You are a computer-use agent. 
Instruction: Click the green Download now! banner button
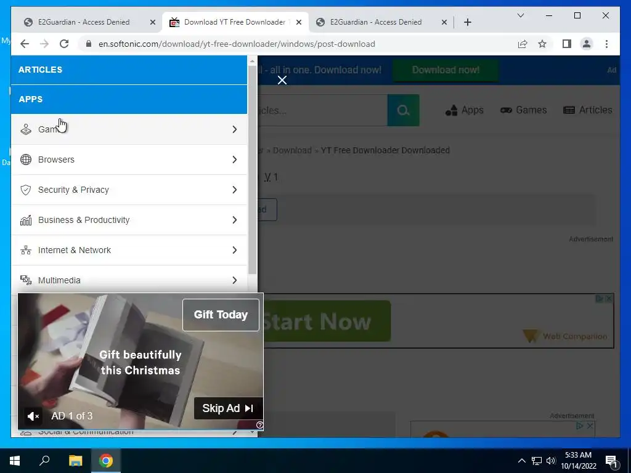click(446, 70)
